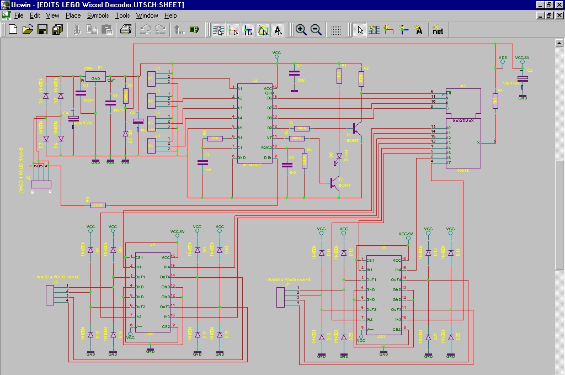Select connector J7 symbol
Image resolution: width=565 pixels, height=375 pixels.
pos(280,297)
